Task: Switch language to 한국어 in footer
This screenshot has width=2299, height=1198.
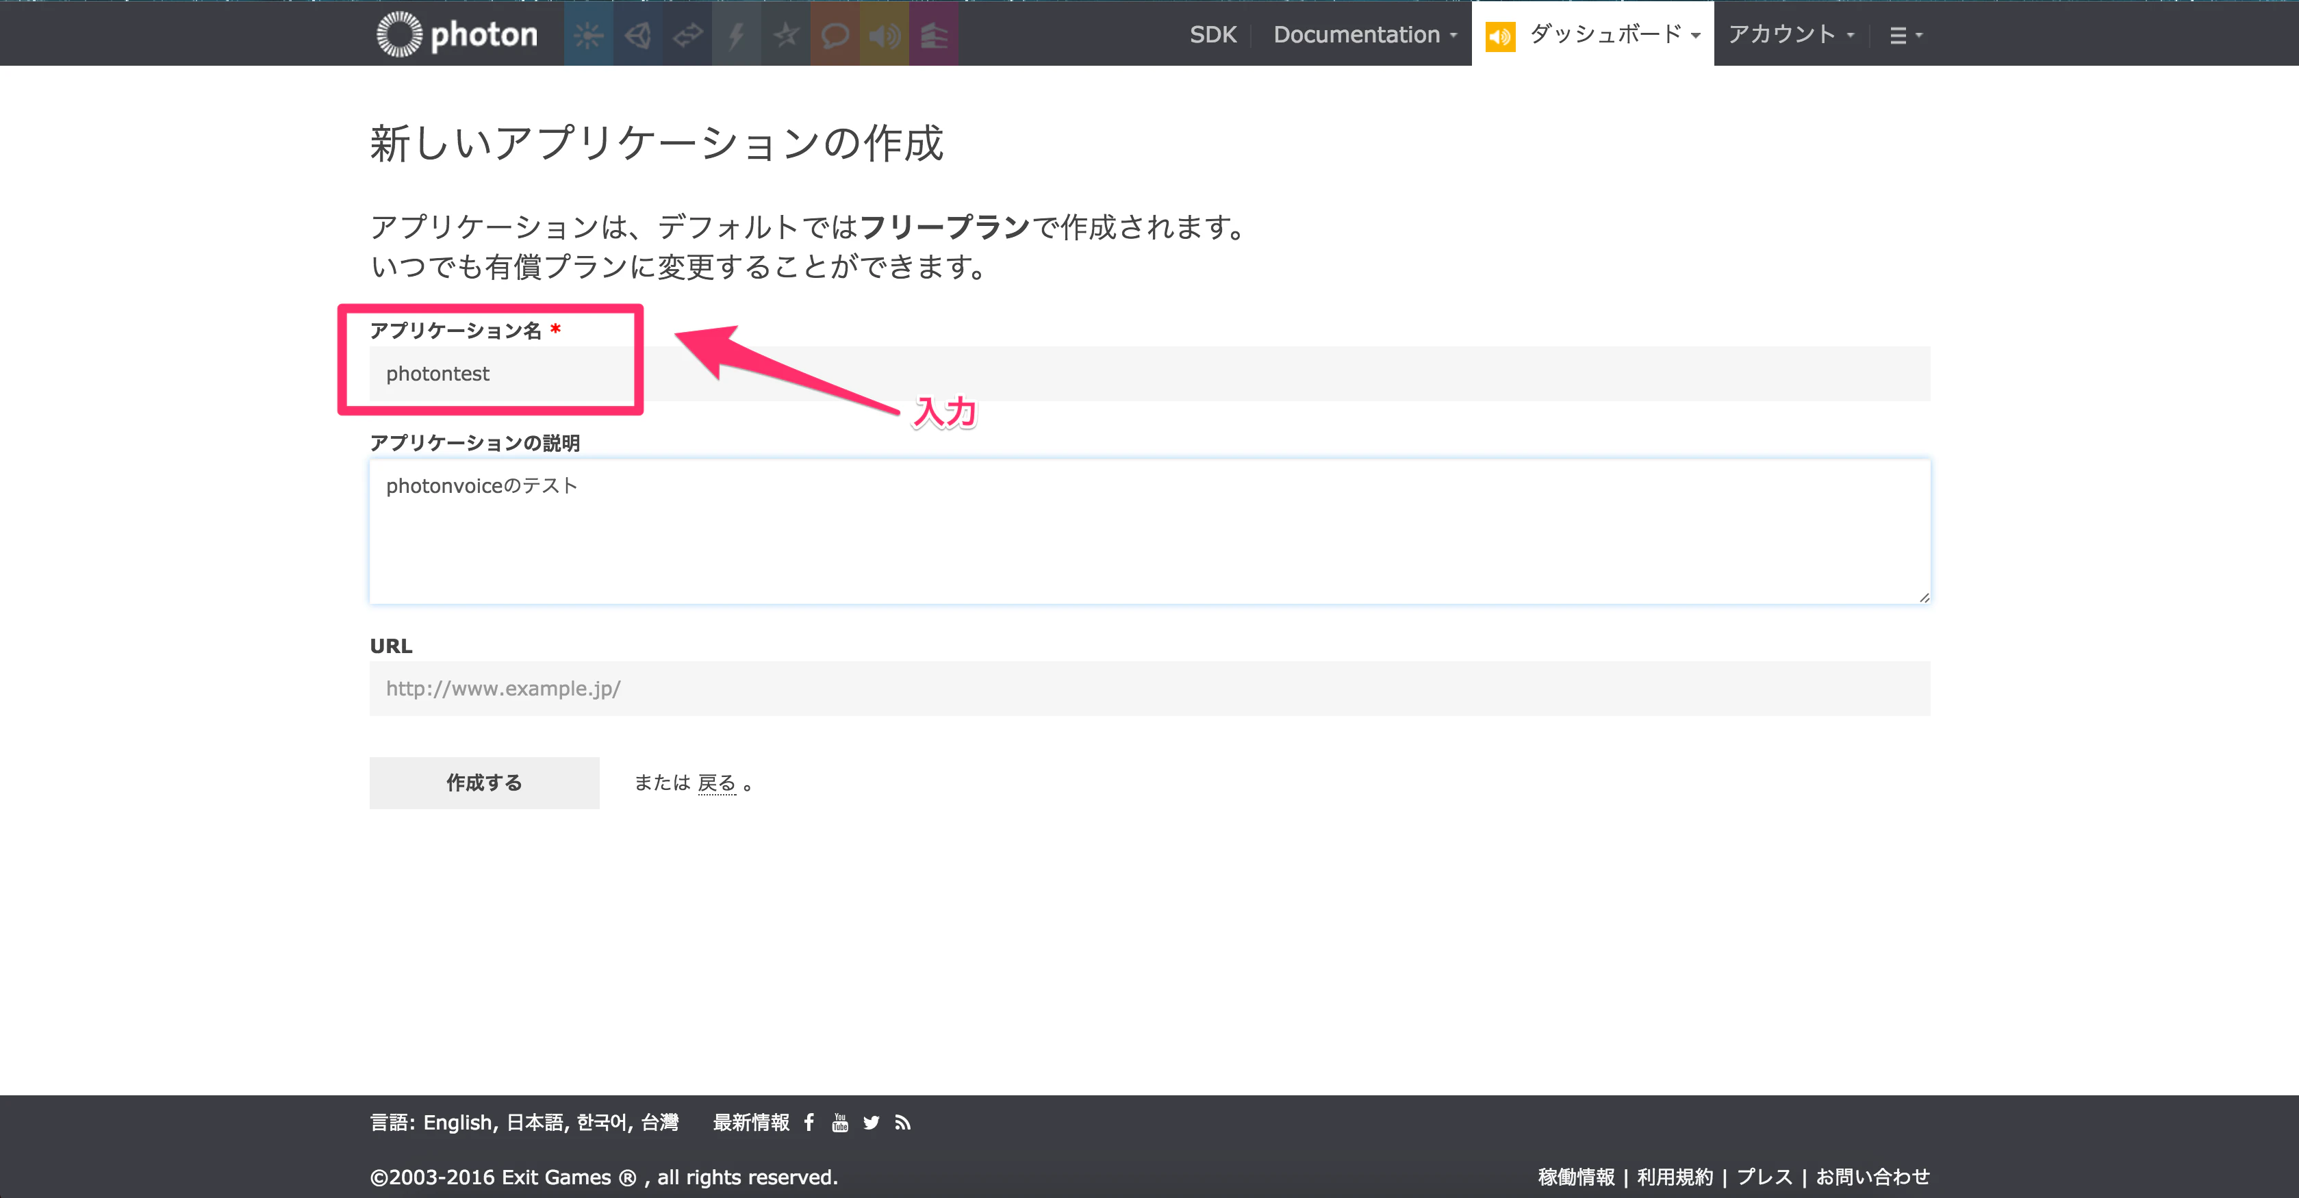Action: coord(602,1123)
